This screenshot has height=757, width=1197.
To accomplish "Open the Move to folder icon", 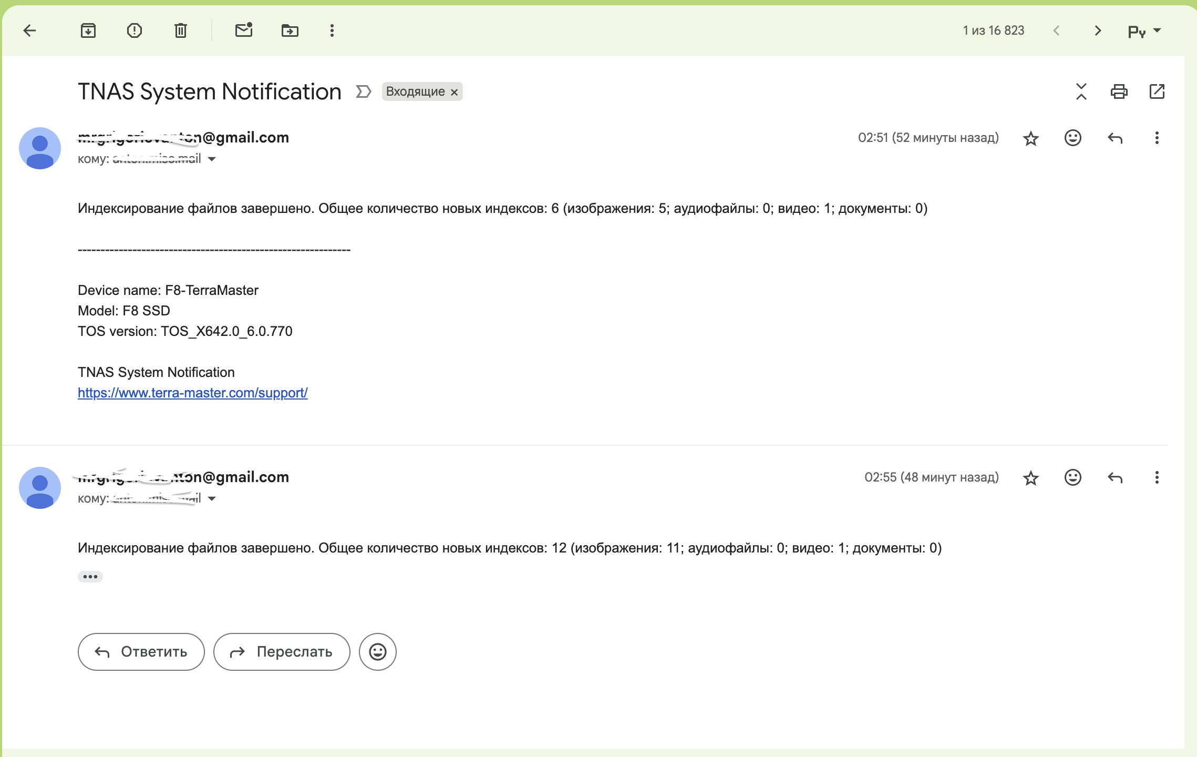I will (290, 30).
